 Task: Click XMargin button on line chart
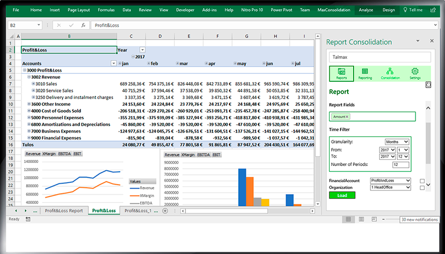pyautogui.click(x=49, y=154)
